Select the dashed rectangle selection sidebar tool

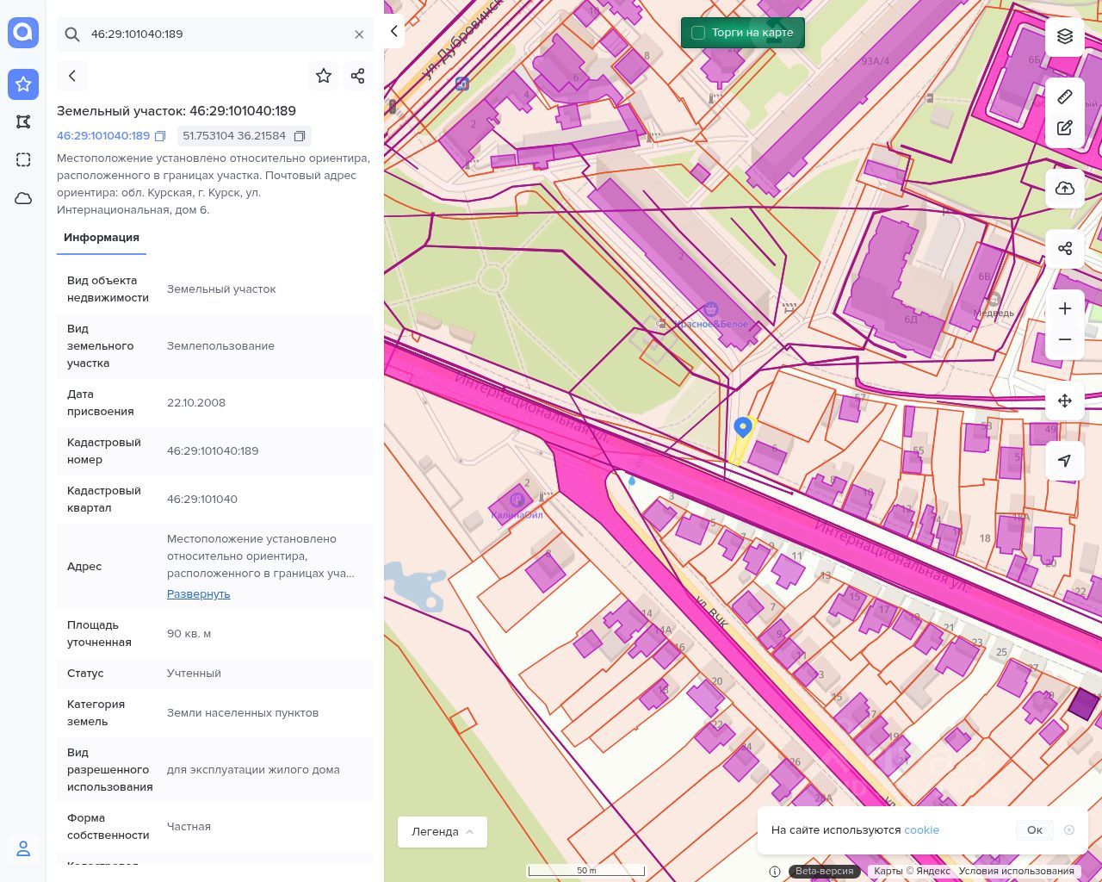coord(23,159)
